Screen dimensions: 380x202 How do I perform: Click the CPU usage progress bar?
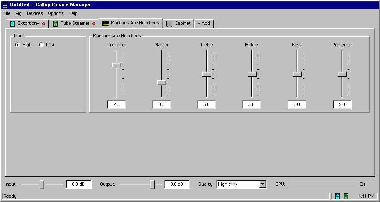click(x=322, y=184)
